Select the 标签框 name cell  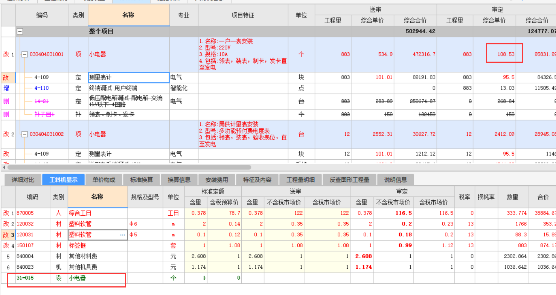click(x=97, y=245)
